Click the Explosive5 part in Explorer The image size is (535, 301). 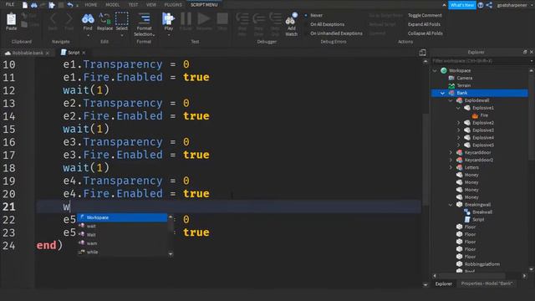[x=483, y=145]
